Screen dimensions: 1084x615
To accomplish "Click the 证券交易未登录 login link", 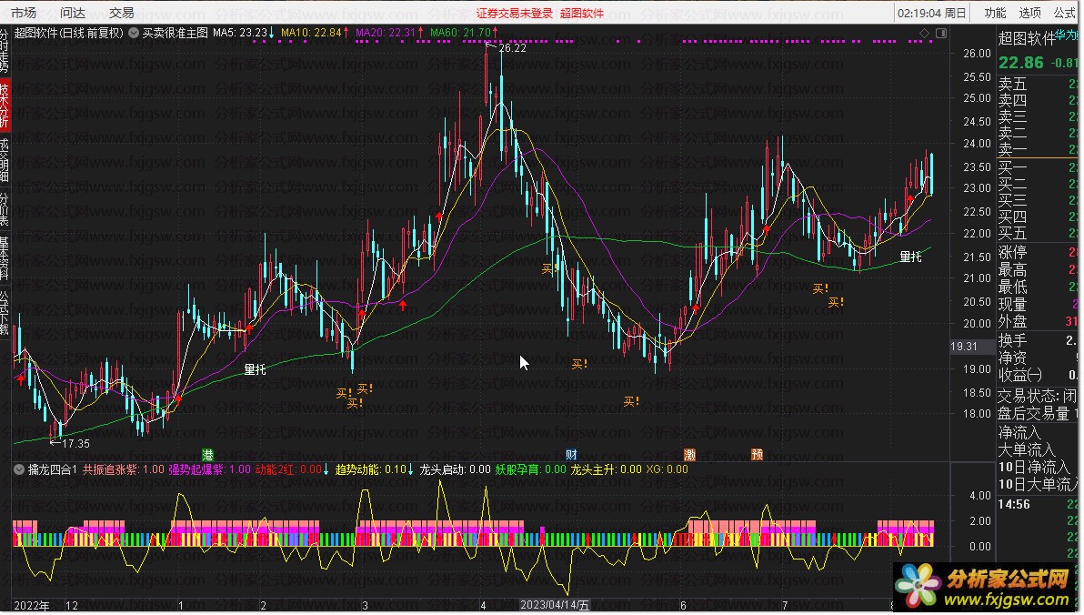I will 515,13.
